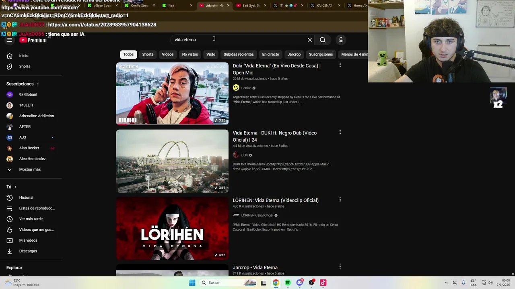Expand the Suscripciones section chevron

[38, 84]
